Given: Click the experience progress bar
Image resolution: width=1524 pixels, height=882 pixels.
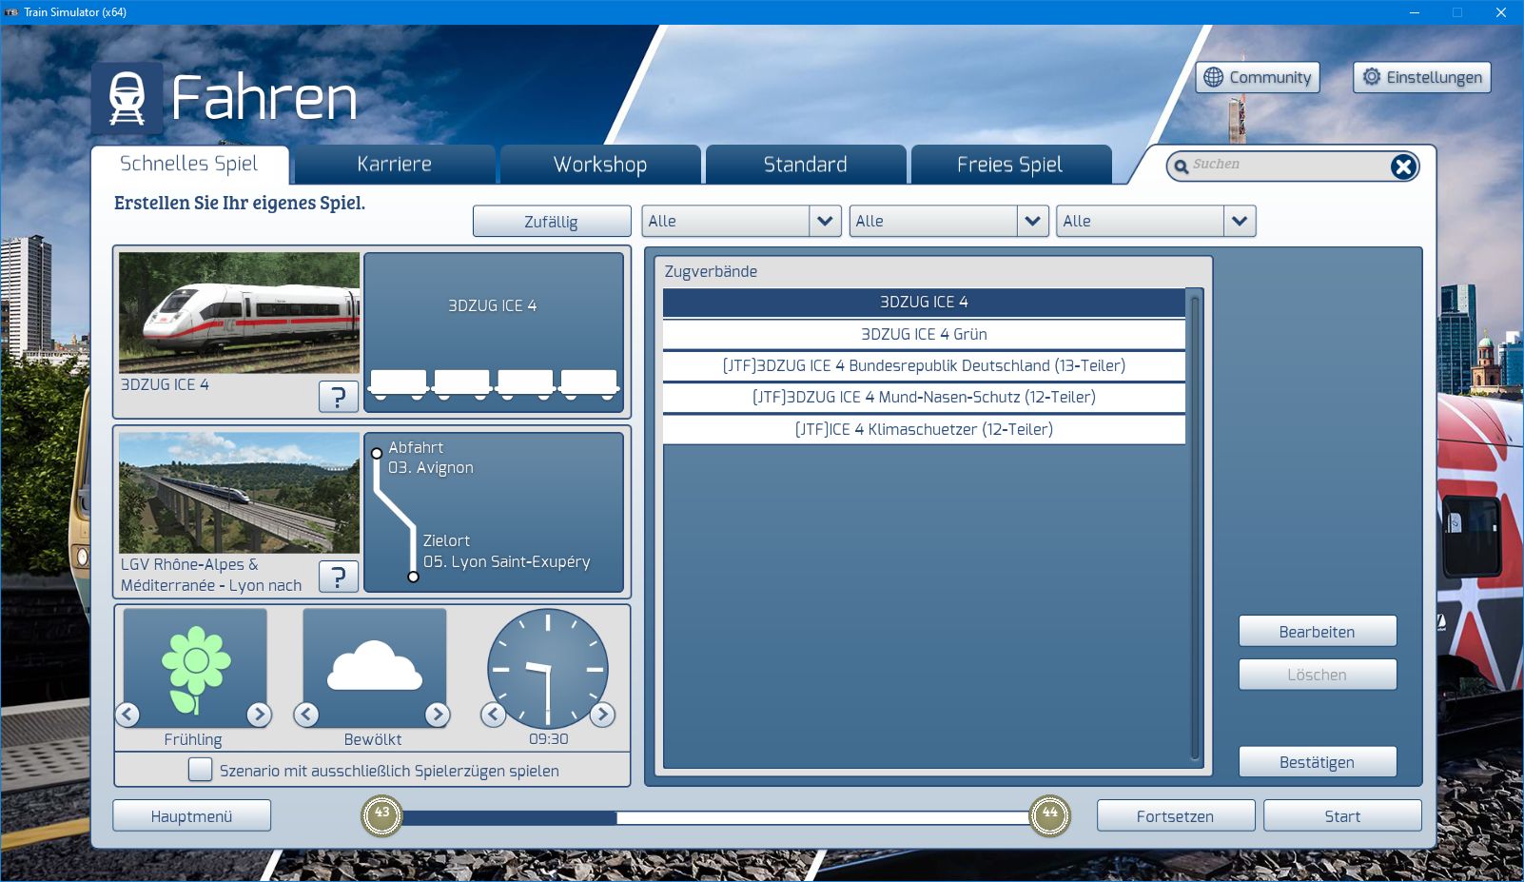Looking at the screenshot, I should click(x=715, y=817).
